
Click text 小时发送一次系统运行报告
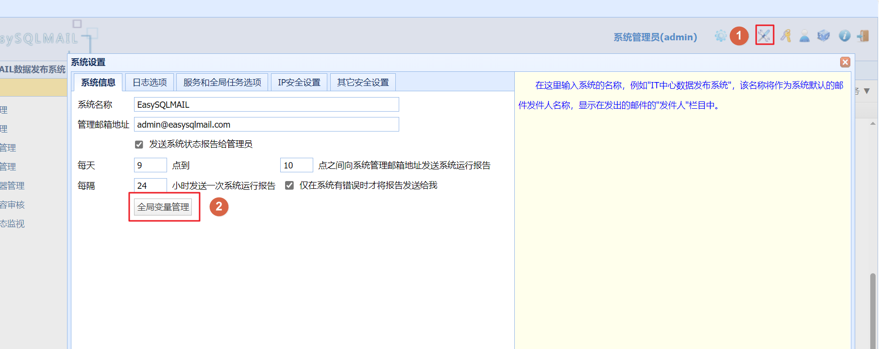[223, 186]
